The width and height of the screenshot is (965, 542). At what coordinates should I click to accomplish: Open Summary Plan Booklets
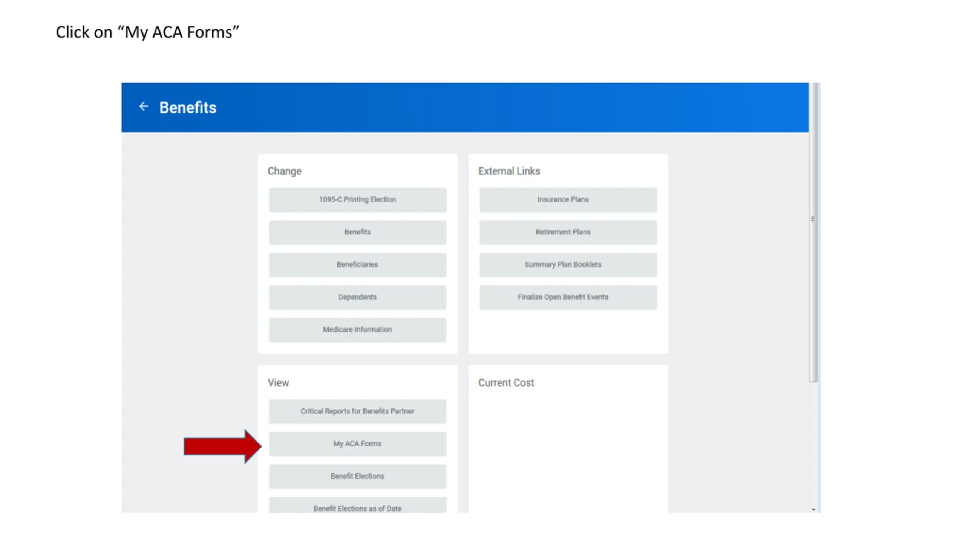[x=568, y=265]
